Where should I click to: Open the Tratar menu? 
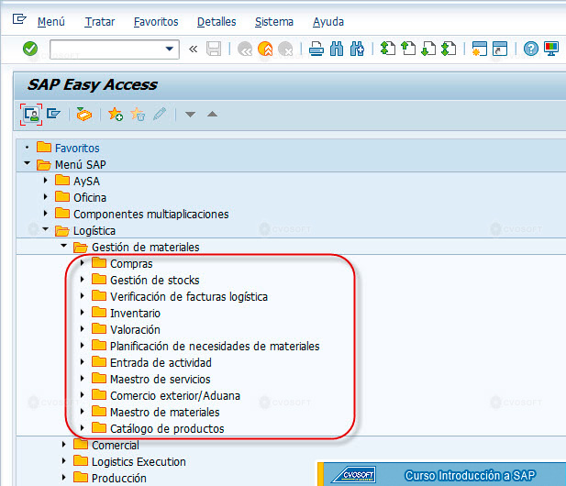(100, 22)
